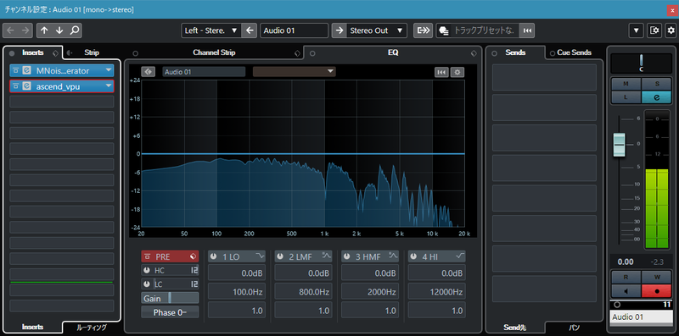Viewport: 679px width, 336px height.
Task: Click the 1 LO filter type shape icon
Action: click(261, 256)
